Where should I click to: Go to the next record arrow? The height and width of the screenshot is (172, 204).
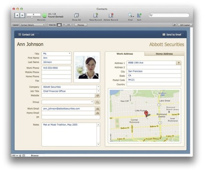pos(22,15)
